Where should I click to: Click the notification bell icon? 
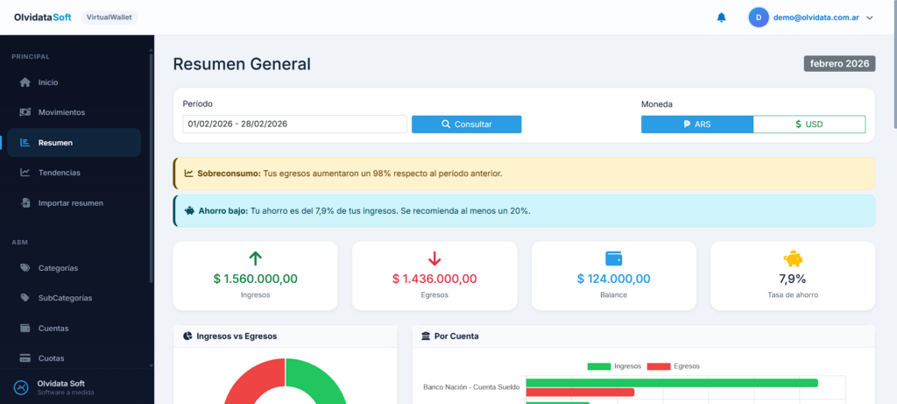click(x=722, y=18)
